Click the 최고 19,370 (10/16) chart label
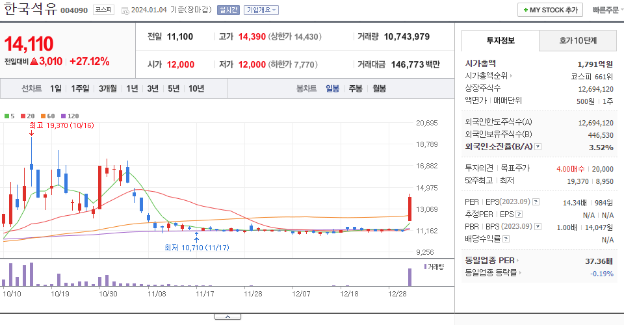 coord(62,125)
